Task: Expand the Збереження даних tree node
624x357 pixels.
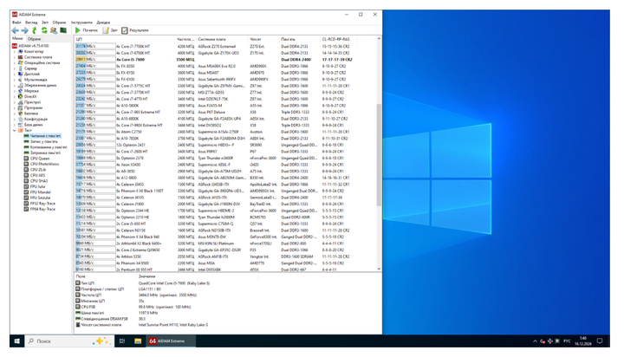Action: click(15, 85)
